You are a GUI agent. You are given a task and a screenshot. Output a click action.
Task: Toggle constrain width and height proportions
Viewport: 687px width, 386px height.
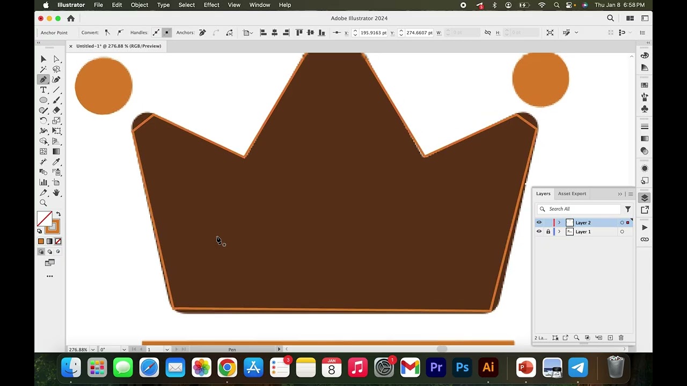click(x=487, y=33)
